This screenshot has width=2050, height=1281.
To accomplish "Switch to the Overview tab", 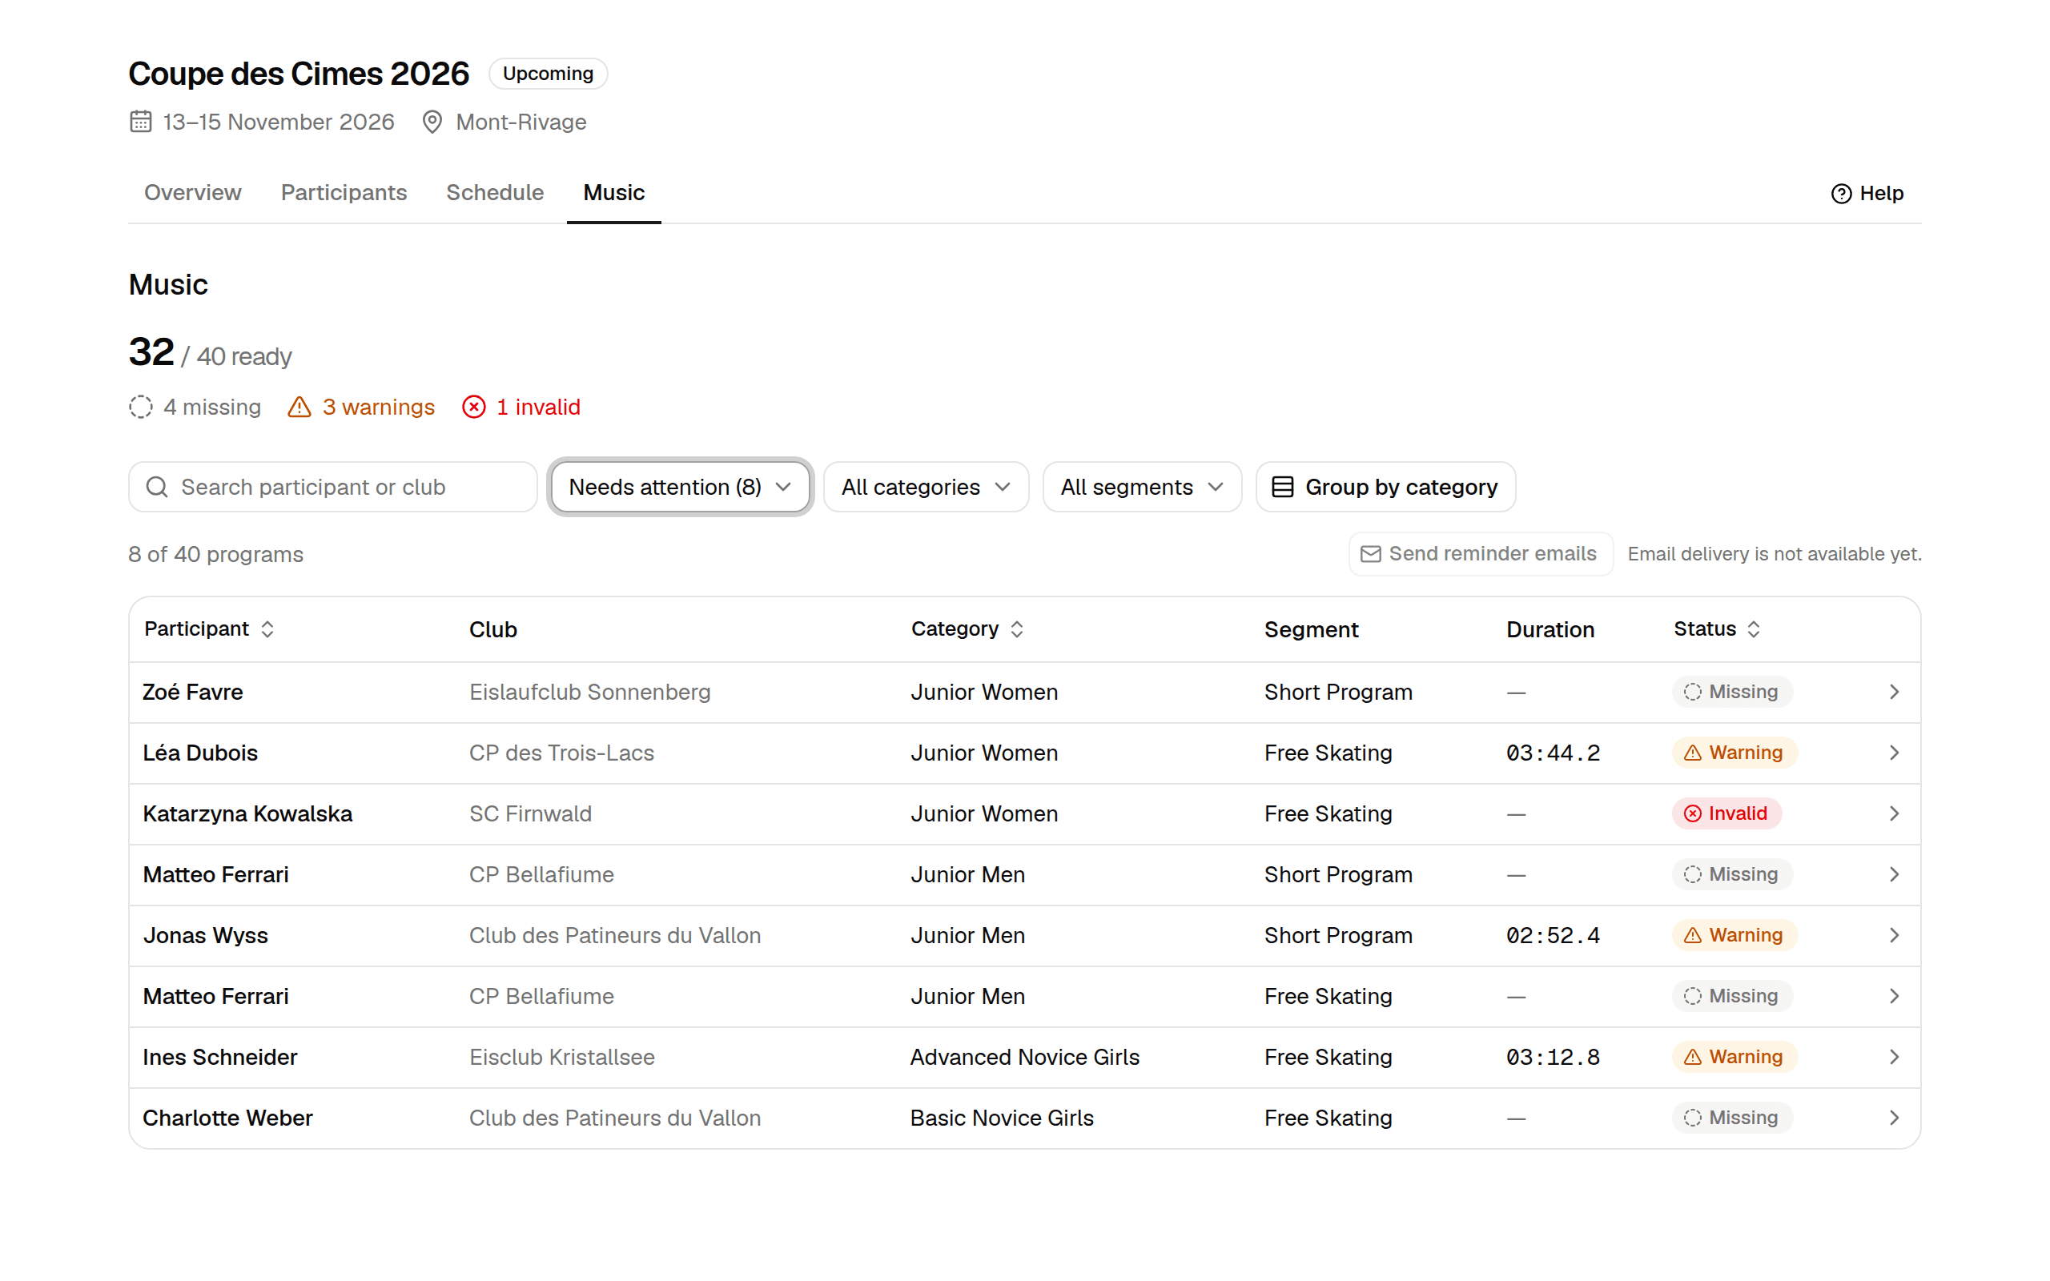I will (x=192, y=193).
